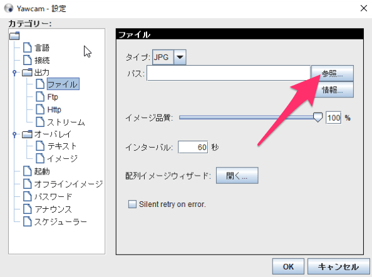Viewport: 372px width, 277px height.
Task: Select the 言語 category
Action: pyautogui.click(x=42, y=48)
